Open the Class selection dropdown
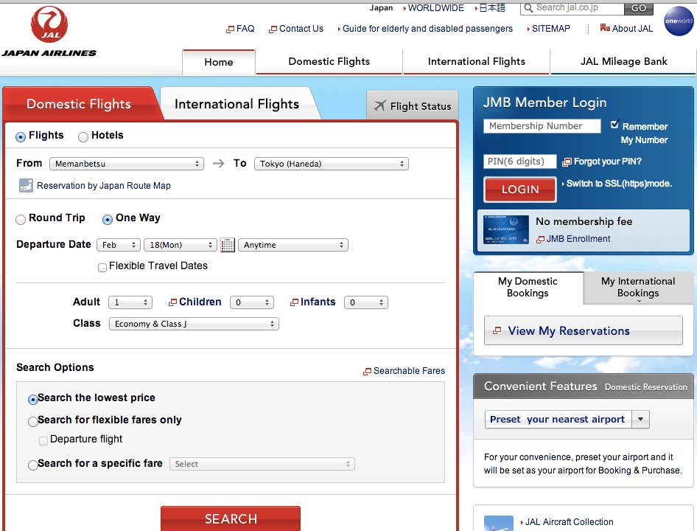 pos(194,324)
